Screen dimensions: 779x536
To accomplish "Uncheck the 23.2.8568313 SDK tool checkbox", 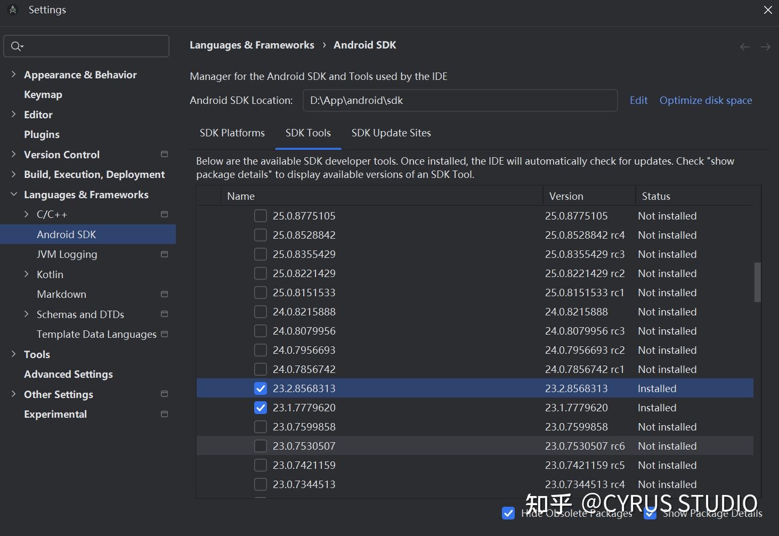I will pyautogui.click(x=260, y=388).
